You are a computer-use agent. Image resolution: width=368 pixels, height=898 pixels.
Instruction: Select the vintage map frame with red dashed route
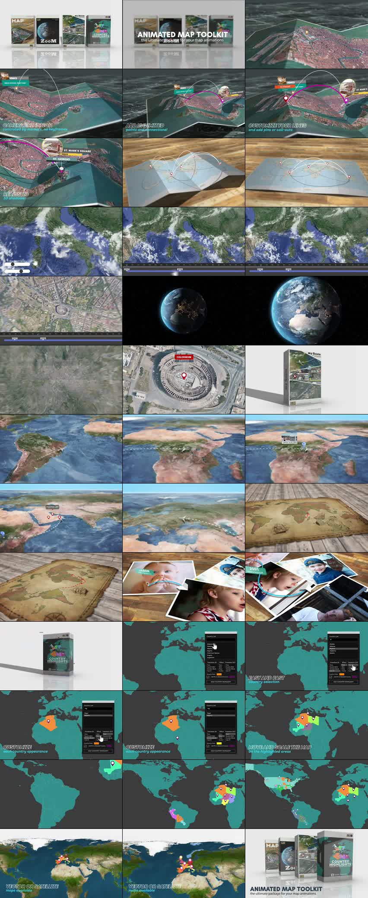[61, 587]
